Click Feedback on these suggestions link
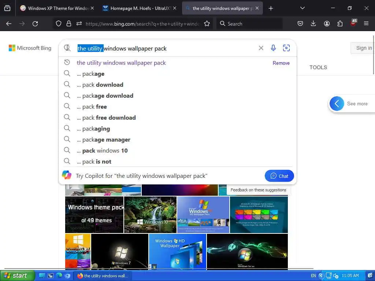Screen dimensions: 375x281 [258, 190]
